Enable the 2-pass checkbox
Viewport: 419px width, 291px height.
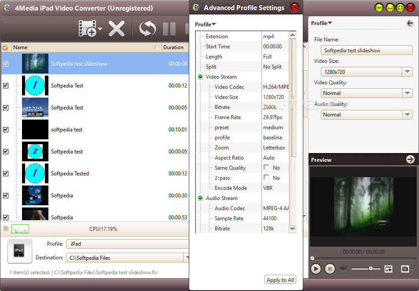(266, 177)
